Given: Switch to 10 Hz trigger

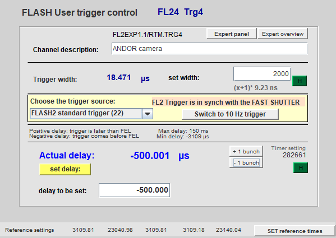Looking at the screenshot, I should [x=230, y=114].
